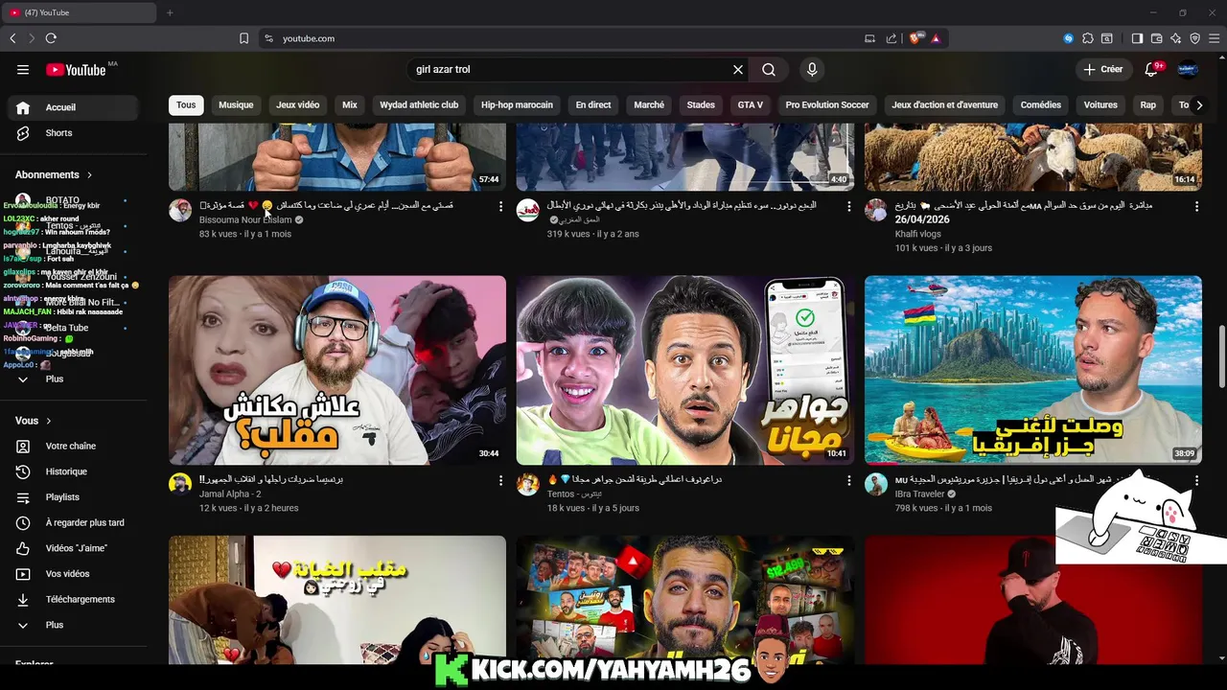Open Vidéos "J'aime" in the sidebar

click(74, 548)
